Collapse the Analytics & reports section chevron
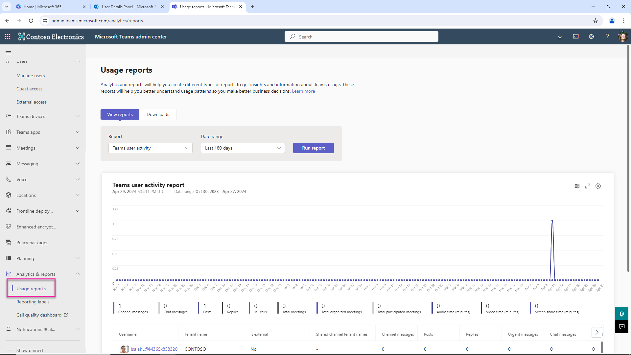 (78, 274)
